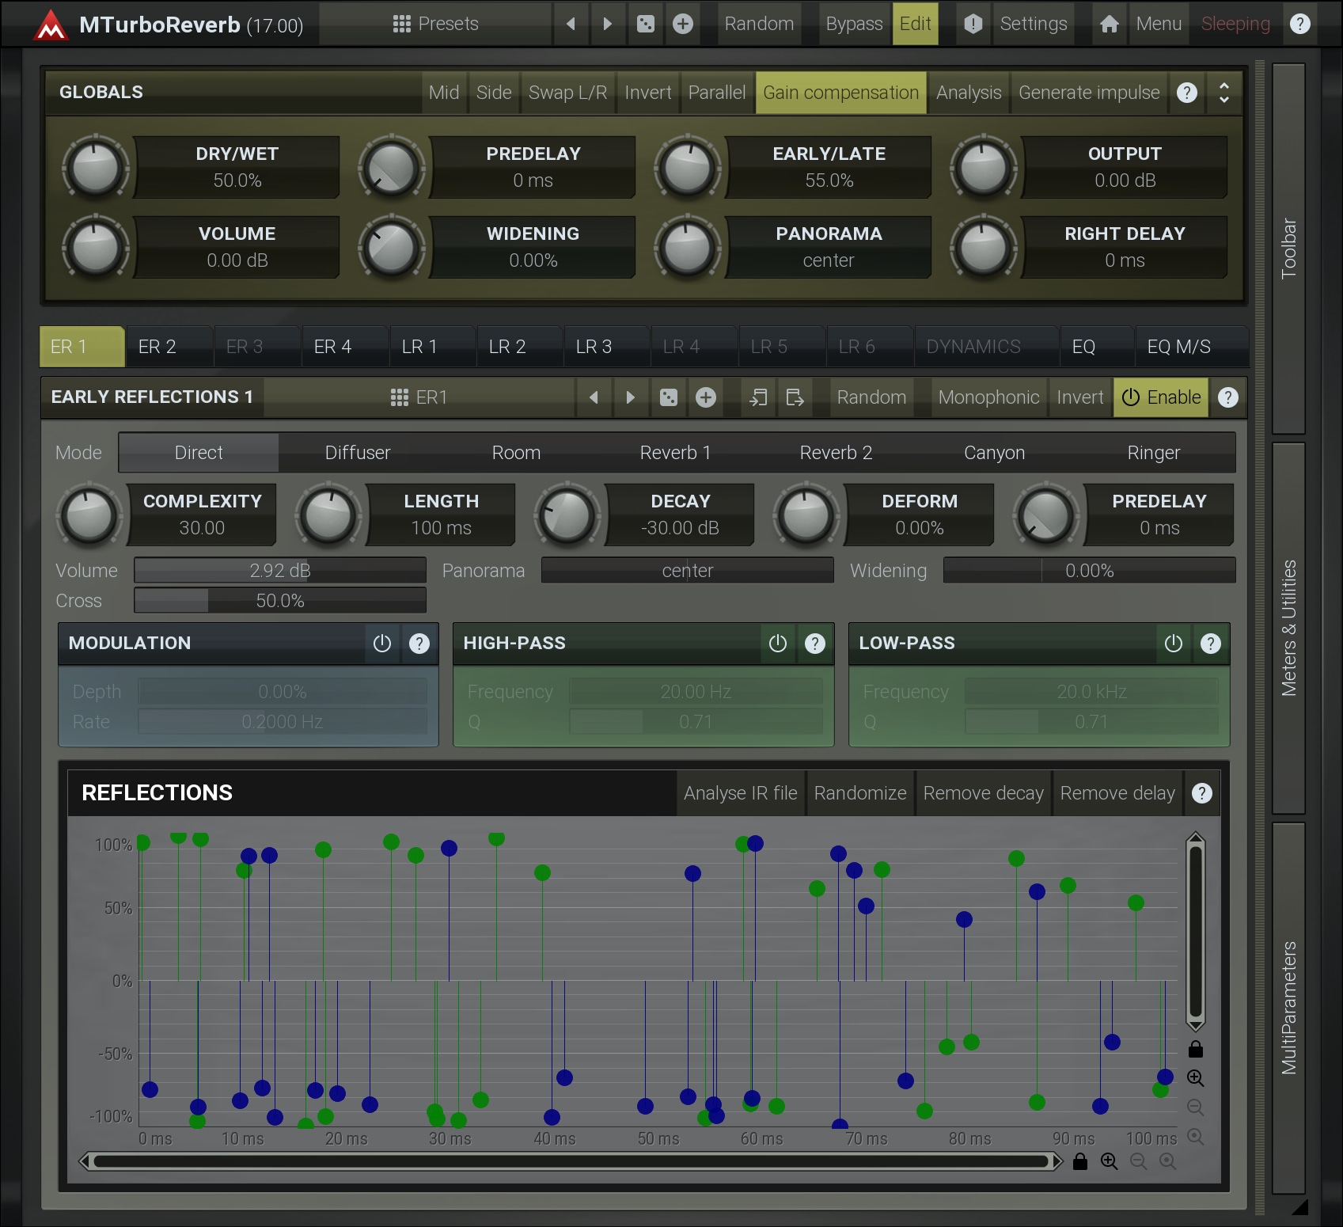The image size is (1343, 1227).
Task: Click the zoom-in magnifier below reflections graph
Action: point(1109,1161)
